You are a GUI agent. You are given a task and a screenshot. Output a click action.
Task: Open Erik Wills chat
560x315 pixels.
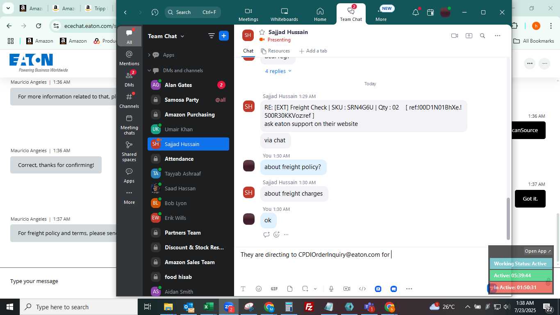(188, 218)
